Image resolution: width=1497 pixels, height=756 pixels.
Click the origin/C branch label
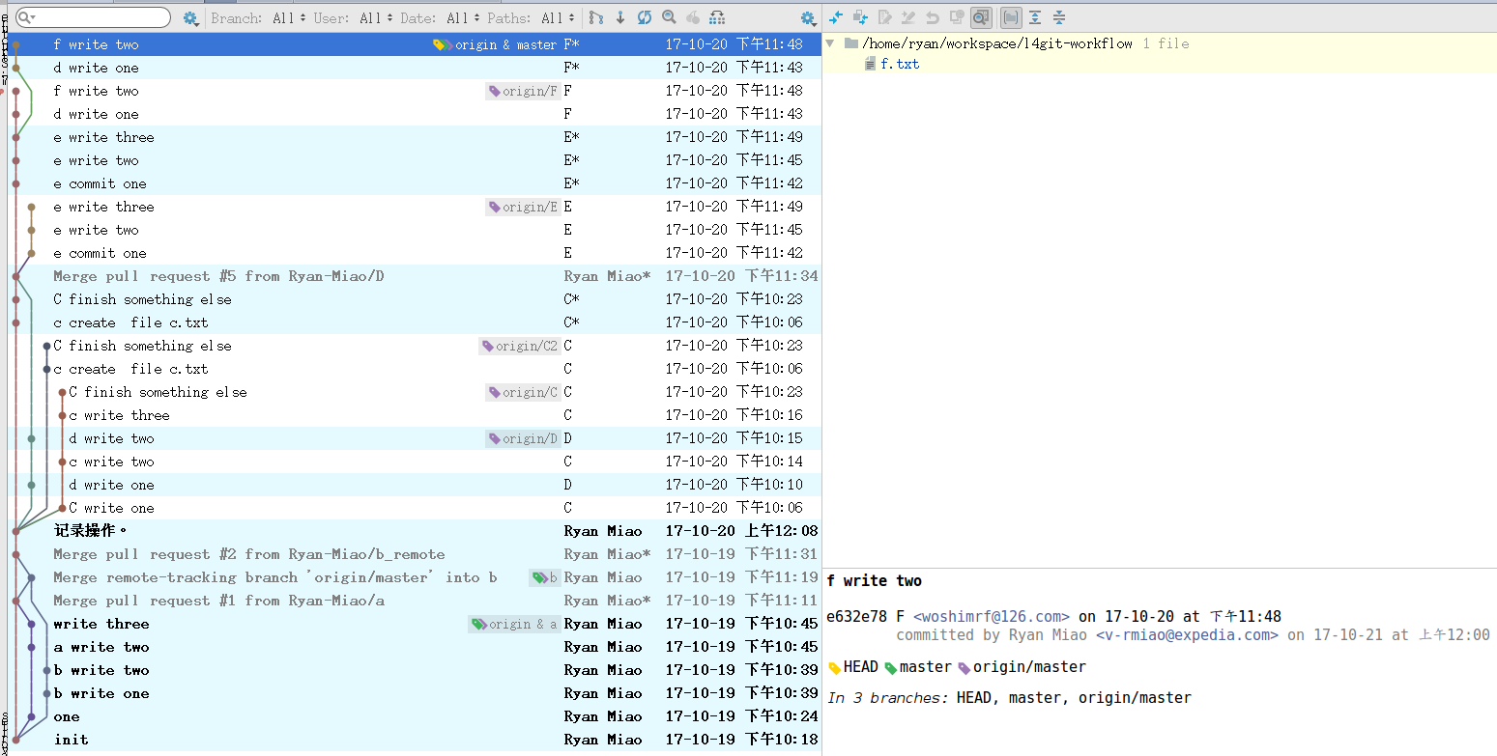click(x=523, y=392)
